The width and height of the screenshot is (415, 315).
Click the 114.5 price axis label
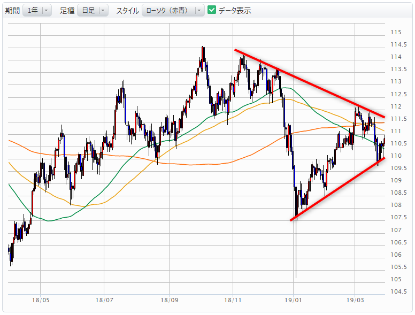tap(398, 44)
